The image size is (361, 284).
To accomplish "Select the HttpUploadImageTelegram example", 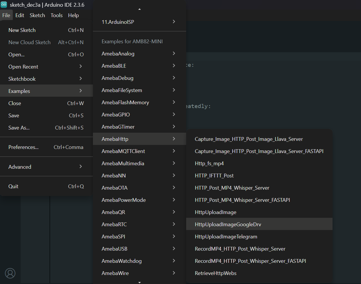I will tap(226, 236).
